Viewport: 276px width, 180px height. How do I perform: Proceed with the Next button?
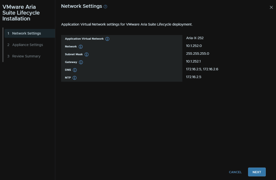[x=257, y=172]
